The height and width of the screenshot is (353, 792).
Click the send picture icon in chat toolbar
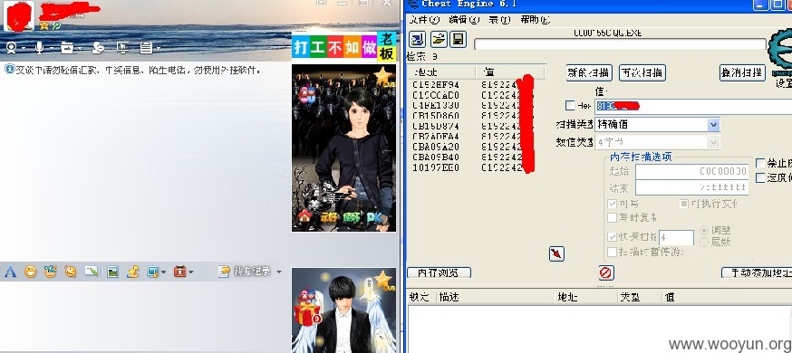[x=112, y=272]
